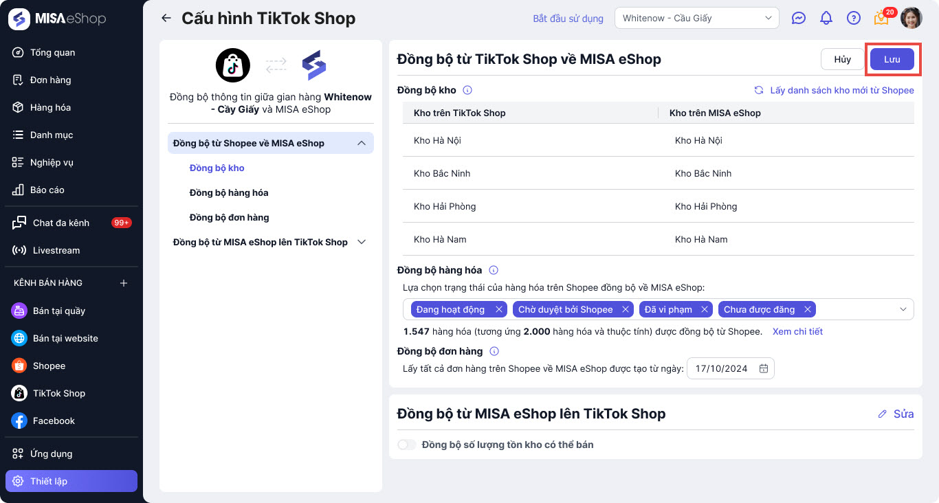Click the back arrow beside Cấu hình TikTok Shop
The image size is (939, 503).
[166, 19]
